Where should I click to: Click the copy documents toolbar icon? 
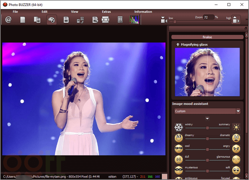37,20
